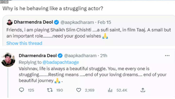Click the 21h timestamp on the reply
The image size is (175, 99).
pyautogui.click(x=103, y=56)
